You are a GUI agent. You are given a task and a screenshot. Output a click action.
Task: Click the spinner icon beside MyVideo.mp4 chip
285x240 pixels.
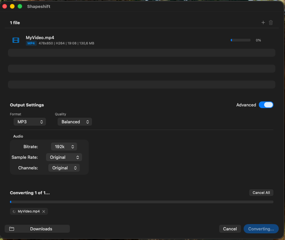[14, 211]
